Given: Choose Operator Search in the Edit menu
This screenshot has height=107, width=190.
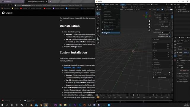Looking at the screenshot, I should coord(111,22).
